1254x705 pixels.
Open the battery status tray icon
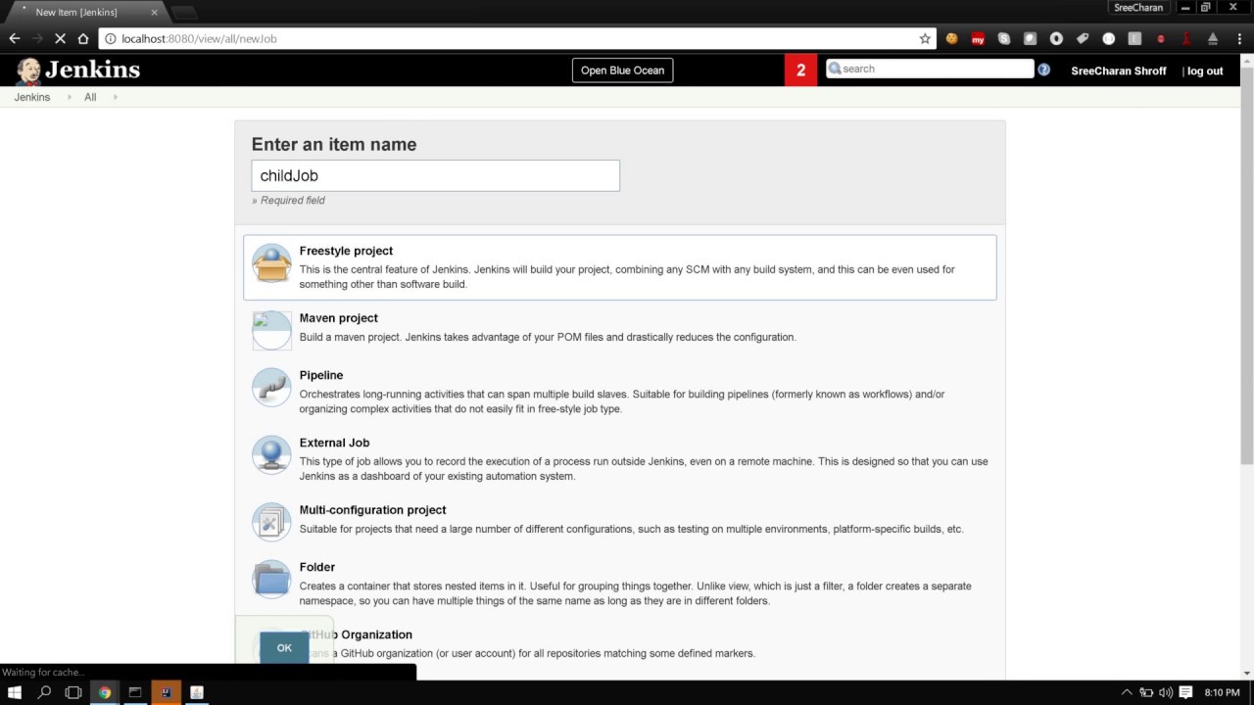(1146, 692)
